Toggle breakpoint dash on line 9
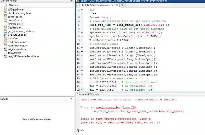The image size is (205, 135). point(82,40)
